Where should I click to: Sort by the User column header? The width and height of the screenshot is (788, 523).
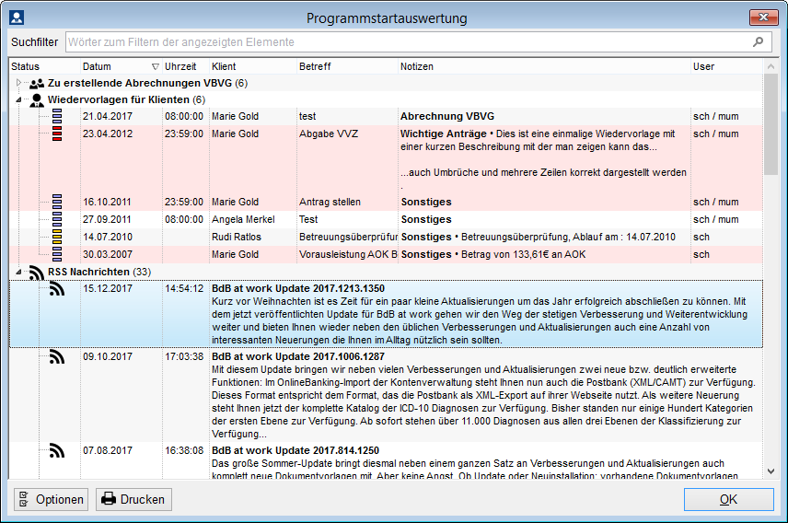[726, 66]
